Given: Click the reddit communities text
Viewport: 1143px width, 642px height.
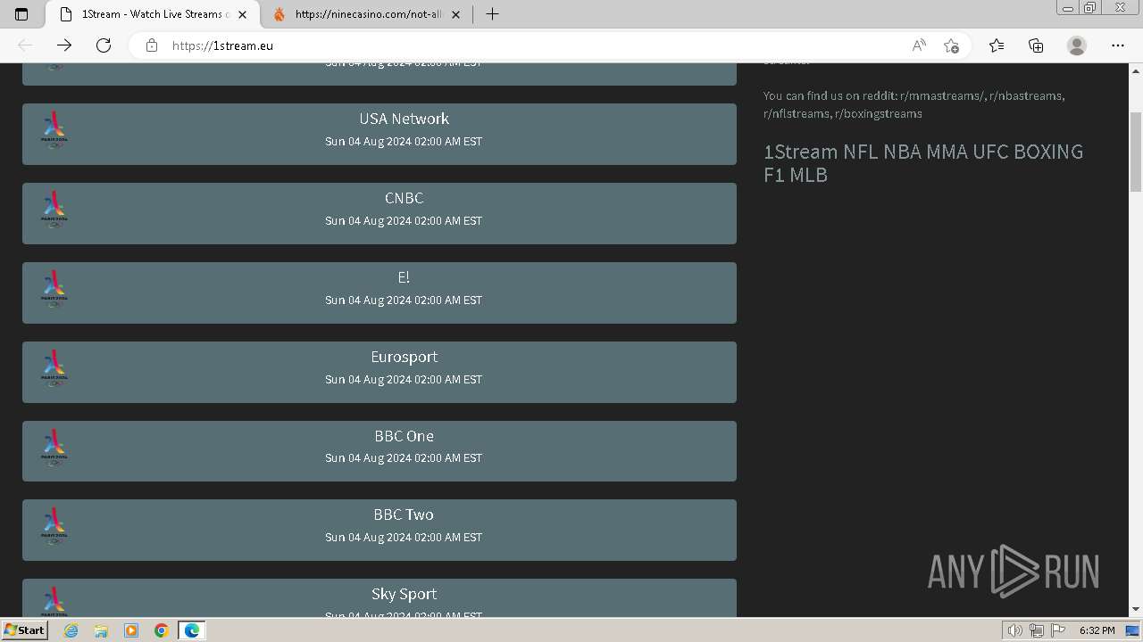Looking at the screenshot, I should point(914,104).
